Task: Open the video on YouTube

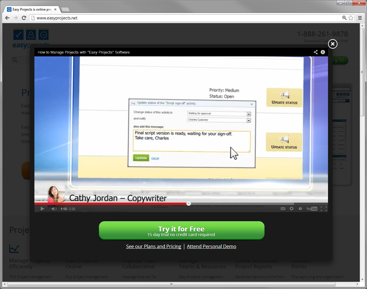Action: pyautogui.click(x=312, y=209)
